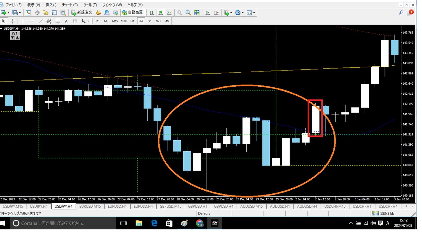Open the tile windows layout icon
Viewport: 422px width, 237px height.
coord(197,13)
